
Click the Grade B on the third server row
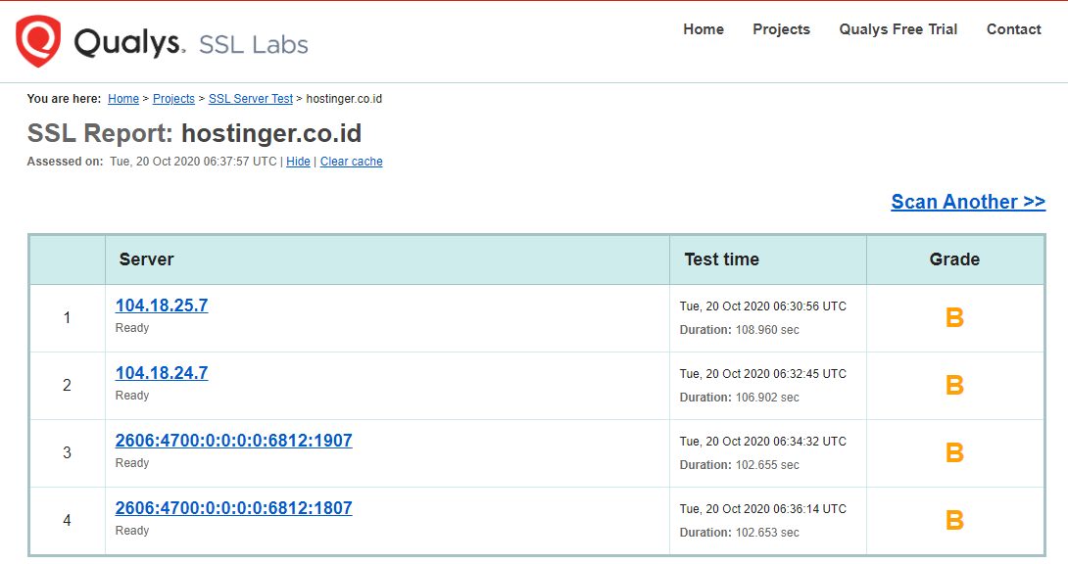tap(954, 452)
